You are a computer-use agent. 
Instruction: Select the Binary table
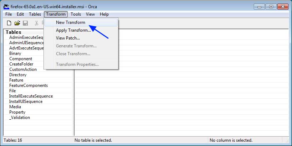tap(15, 53)
